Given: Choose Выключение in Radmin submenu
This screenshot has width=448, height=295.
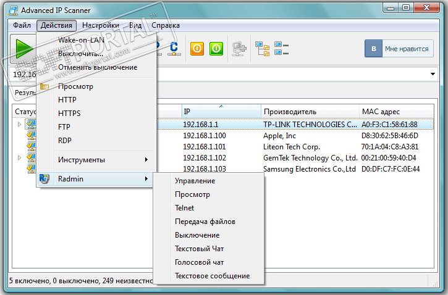Looking at the screenshot, I should coord(209,235).
